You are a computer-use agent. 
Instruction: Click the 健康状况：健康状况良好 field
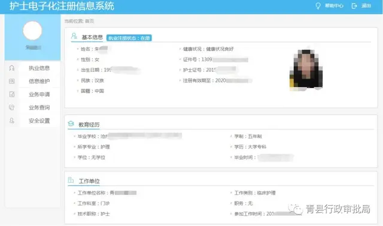point(208,49)
